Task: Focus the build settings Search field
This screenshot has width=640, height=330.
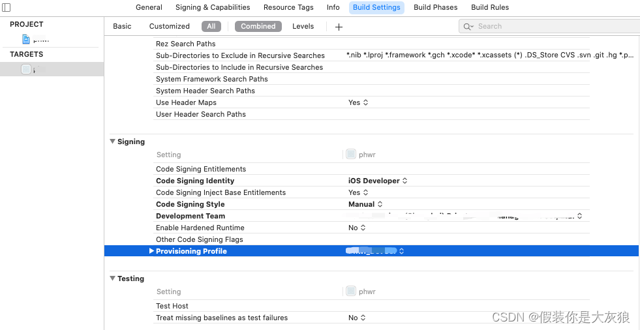Action: click(x=549, y=27)
